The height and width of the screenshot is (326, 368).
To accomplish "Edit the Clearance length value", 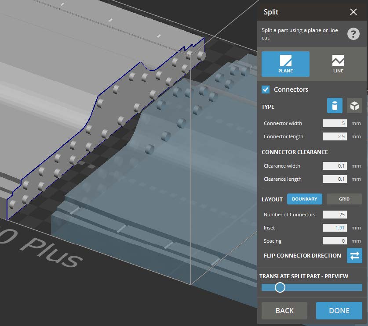I will 334,179.
